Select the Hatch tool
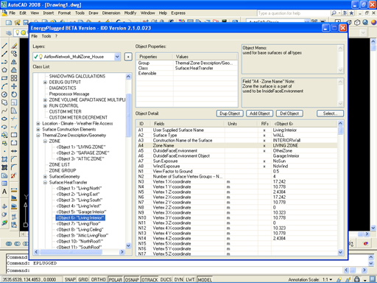377x283 pixels. [x=4, y=159]
